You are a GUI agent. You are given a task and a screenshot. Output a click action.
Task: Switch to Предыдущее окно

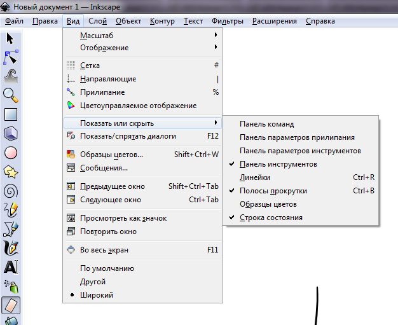(x=142, y=186)
